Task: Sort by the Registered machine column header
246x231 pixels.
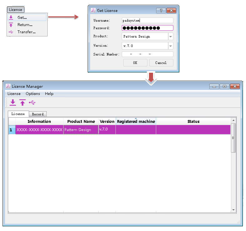Action: [x=136, y=122]
